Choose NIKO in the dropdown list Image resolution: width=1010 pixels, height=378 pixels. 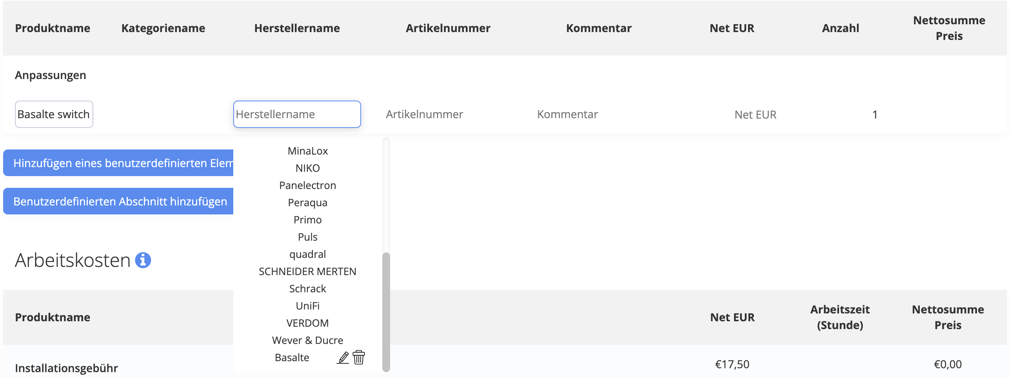tap(307, 168)
